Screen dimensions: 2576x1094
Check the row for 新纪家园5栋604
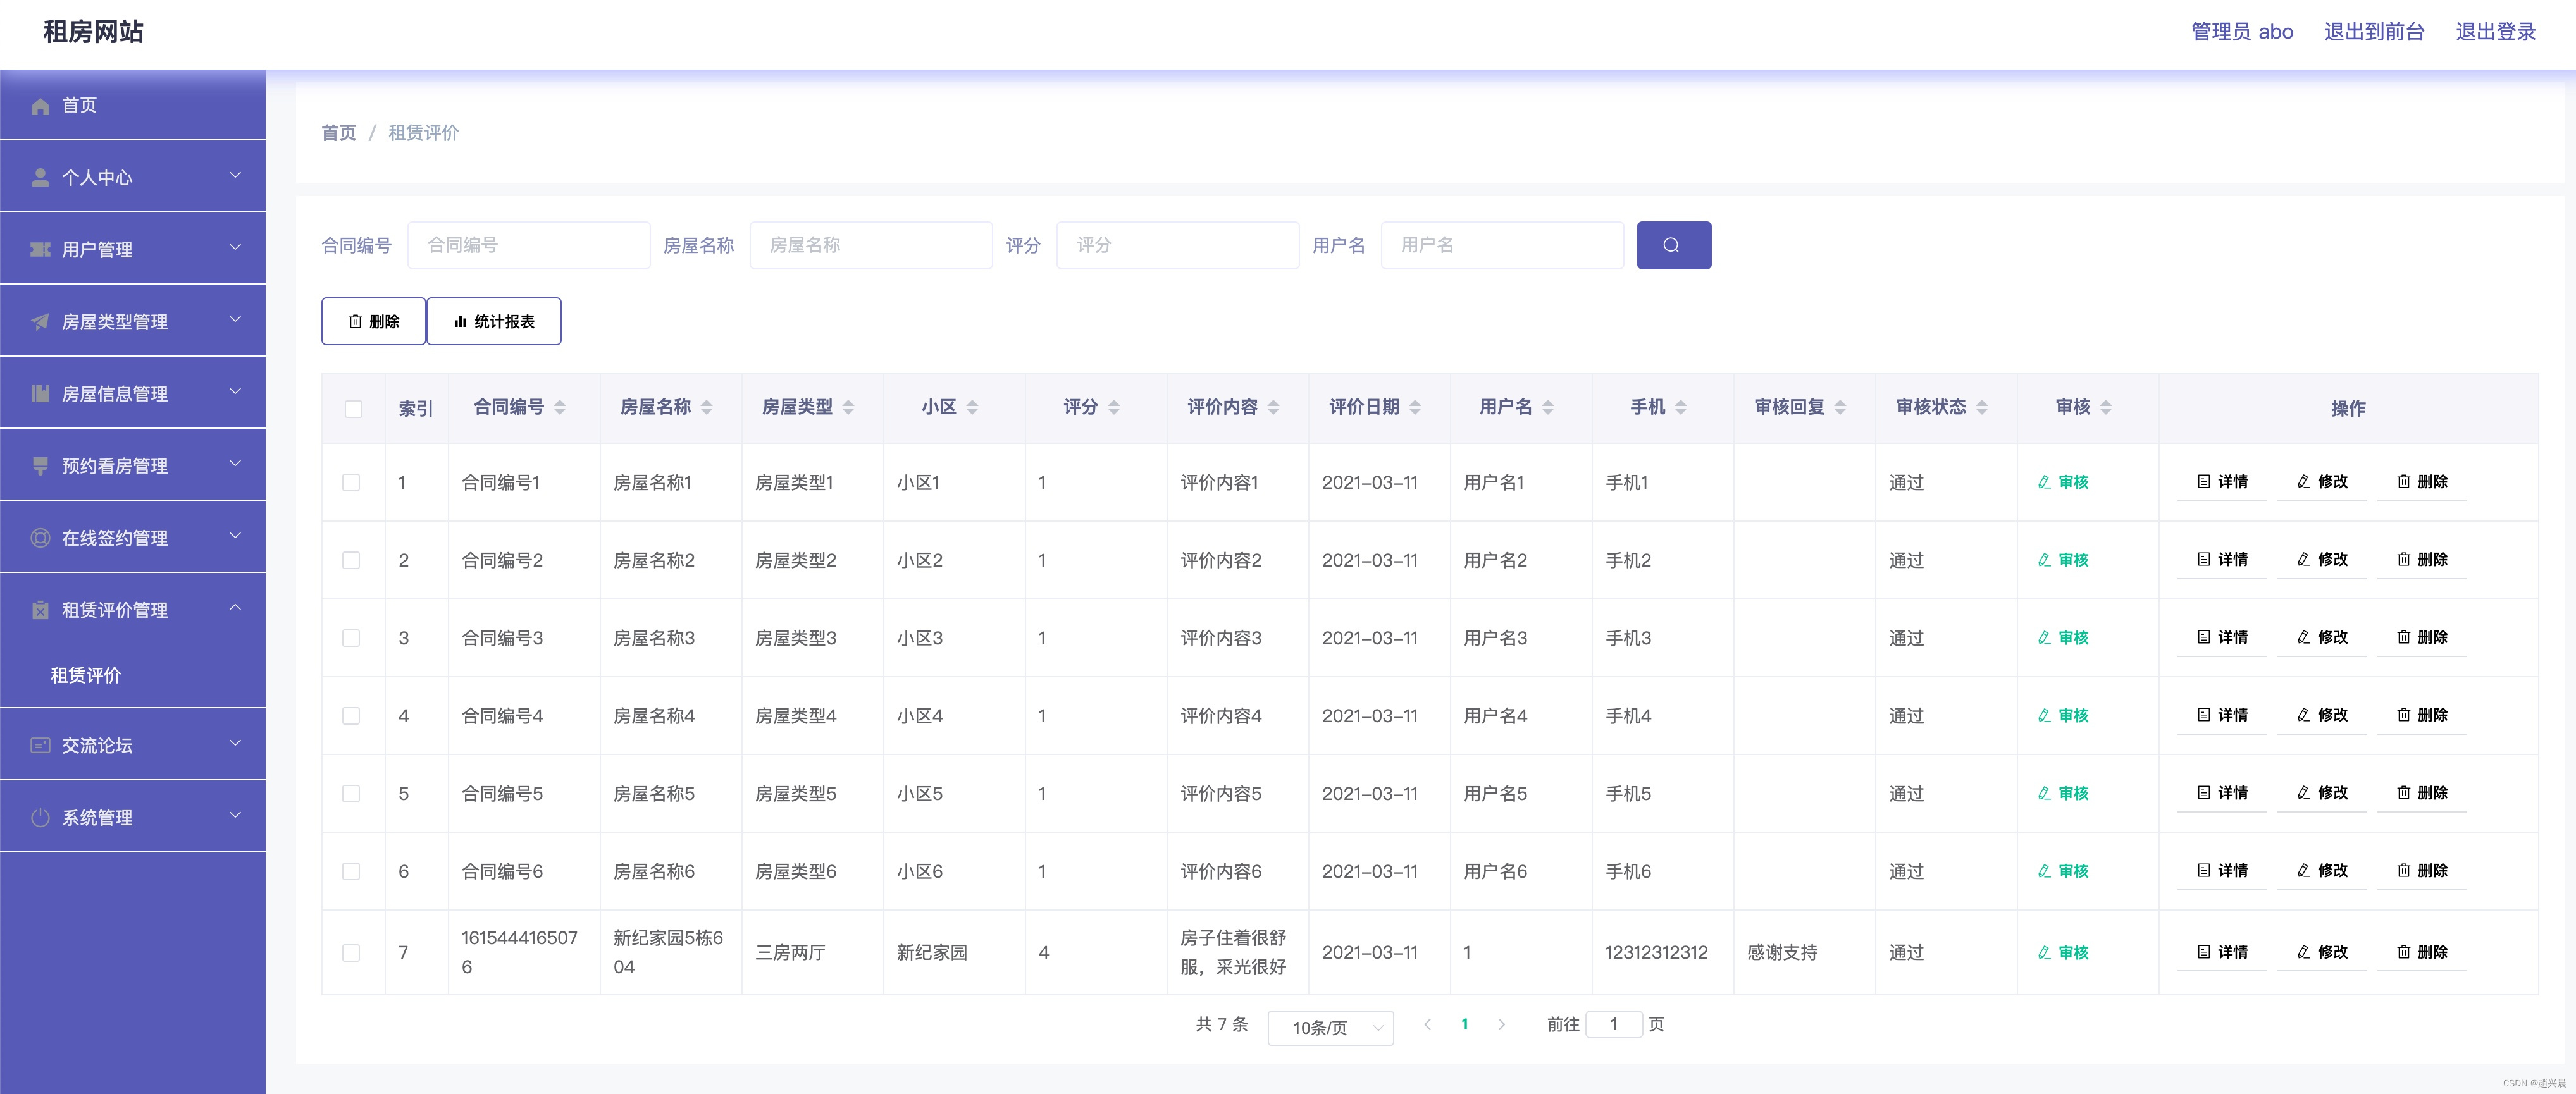pyautogui.click(x=351, y=953)
